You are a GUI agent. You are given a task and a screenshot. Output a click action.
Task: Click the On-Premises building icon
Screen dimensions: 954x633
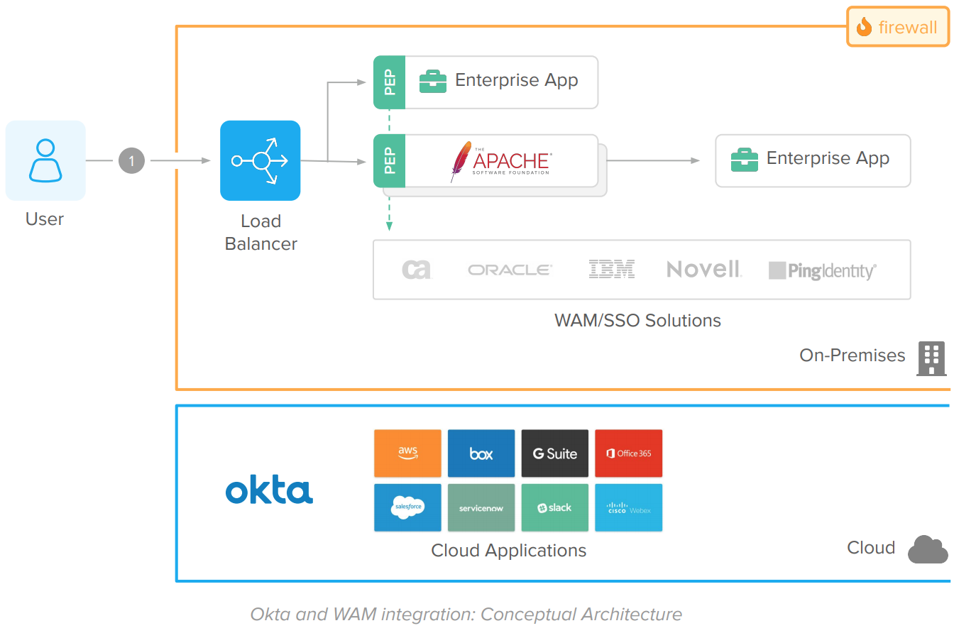coord(931,358)
